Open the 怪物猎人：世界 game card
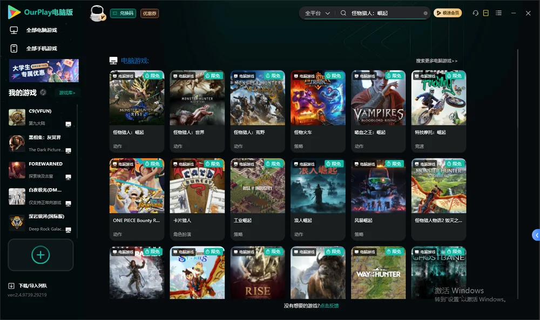540x320 pixels. coord(197,111)
